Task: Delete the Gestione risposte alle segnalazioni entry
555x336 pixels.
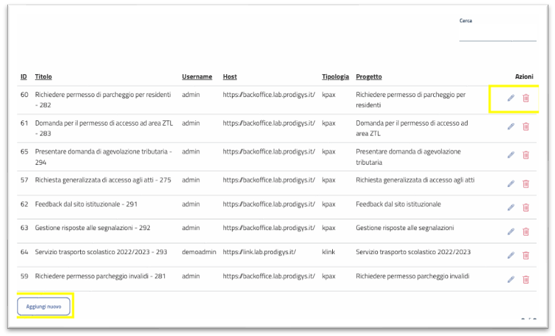Action: pos(526,231)
